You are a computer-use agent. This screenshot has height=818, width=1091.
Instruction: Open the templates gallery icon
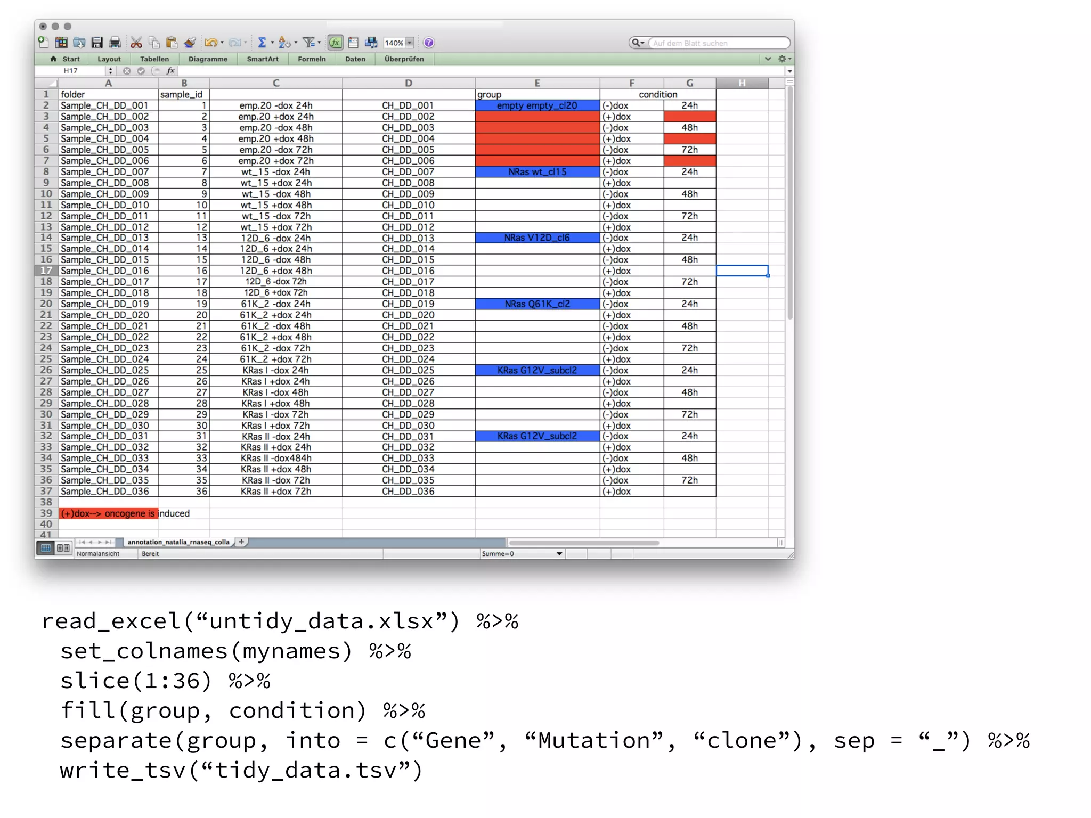(x=62, y=43)
